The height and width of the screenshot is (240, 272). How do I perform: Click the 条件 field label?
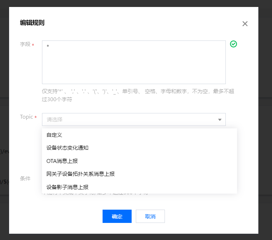point(25,179)
